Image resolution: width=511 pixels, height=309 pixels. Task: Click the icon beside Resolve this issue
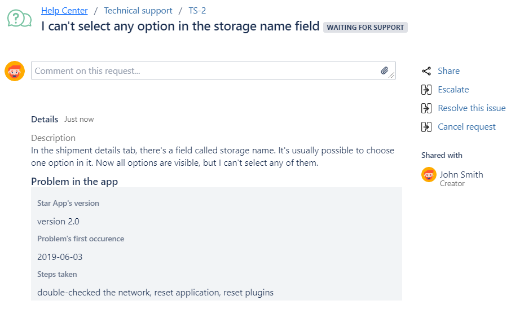tap(426, 108)
